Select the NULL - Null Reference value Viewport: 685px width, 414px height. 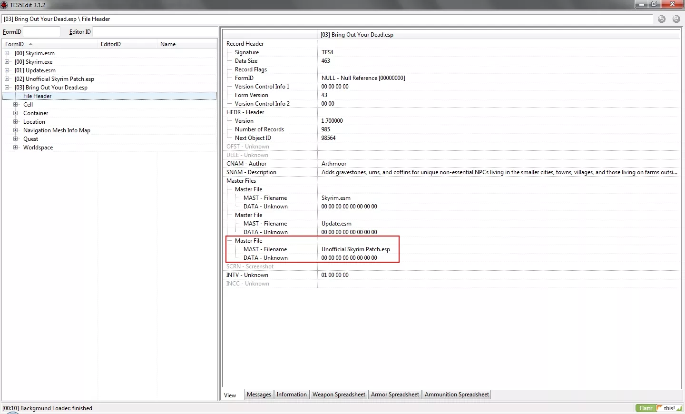[x=363, y=78]
